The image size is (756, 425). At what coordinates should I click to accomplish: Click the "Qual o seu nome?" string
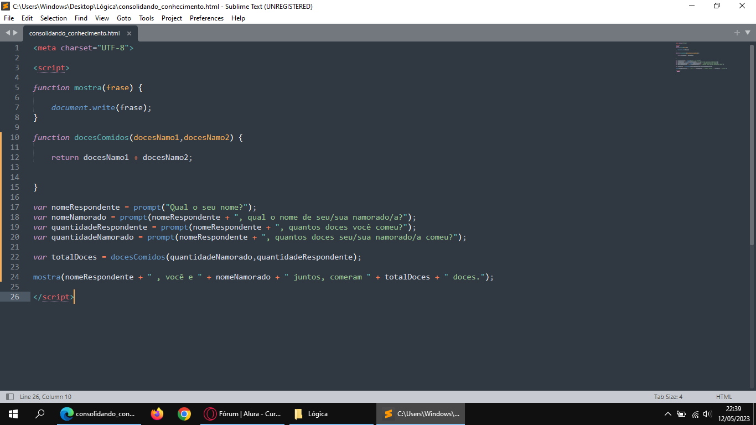pos(206,207)
